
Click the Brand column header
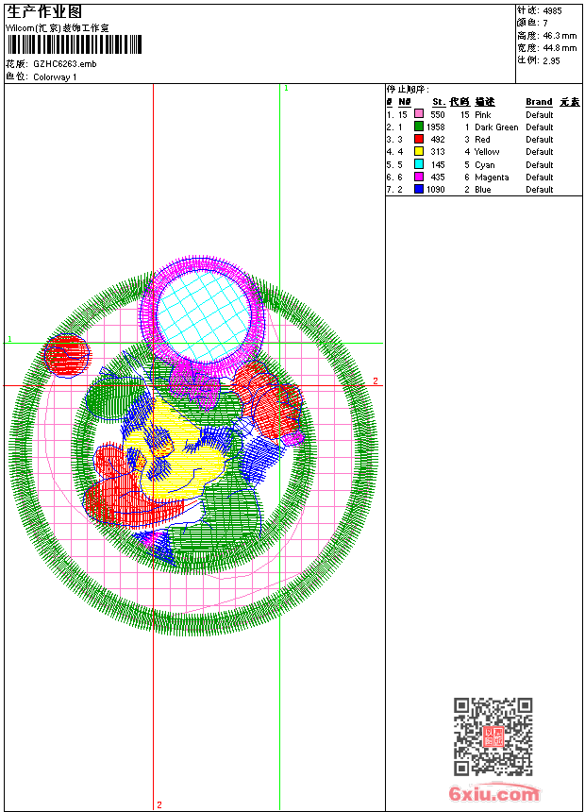[x=539, y=102]
